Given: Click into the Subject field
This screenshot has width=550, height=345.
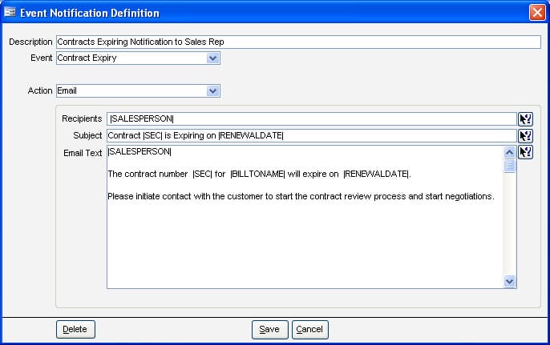Looking at the screenshot, I should click(x=311, y=136).
